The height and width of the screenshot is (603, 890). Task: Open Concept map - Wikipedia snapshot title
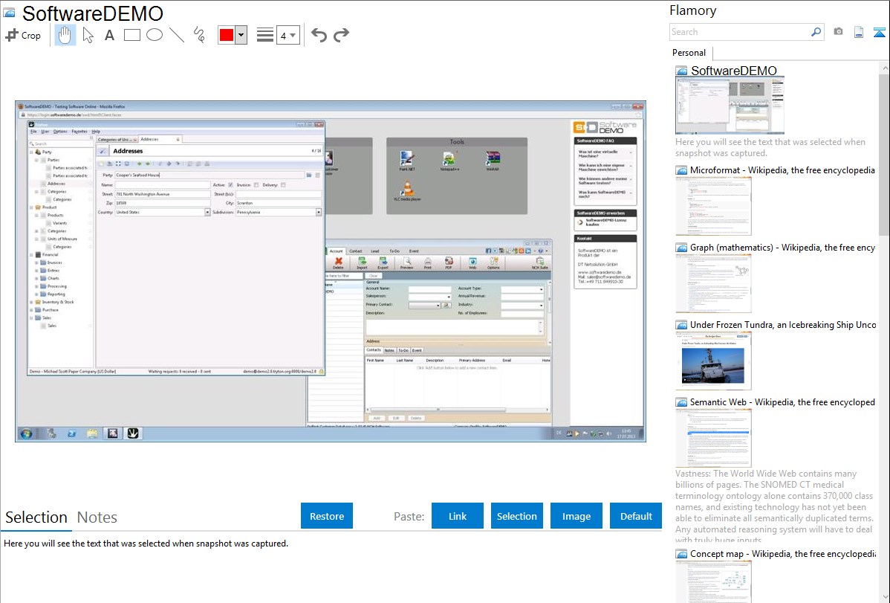[782, 554]
